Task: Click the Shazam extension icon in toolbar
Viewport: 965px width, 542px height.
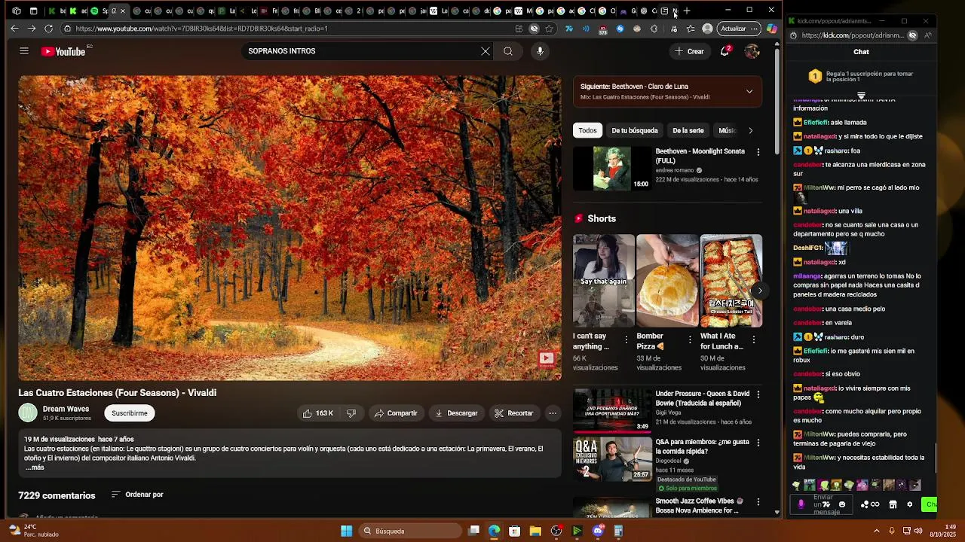Action: [620, 29]
